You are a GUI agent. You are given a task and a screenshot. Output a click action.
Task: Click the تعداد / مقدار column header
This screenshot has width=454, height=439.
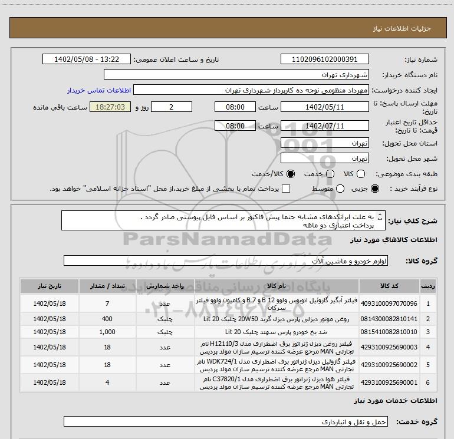click(107, 286)
